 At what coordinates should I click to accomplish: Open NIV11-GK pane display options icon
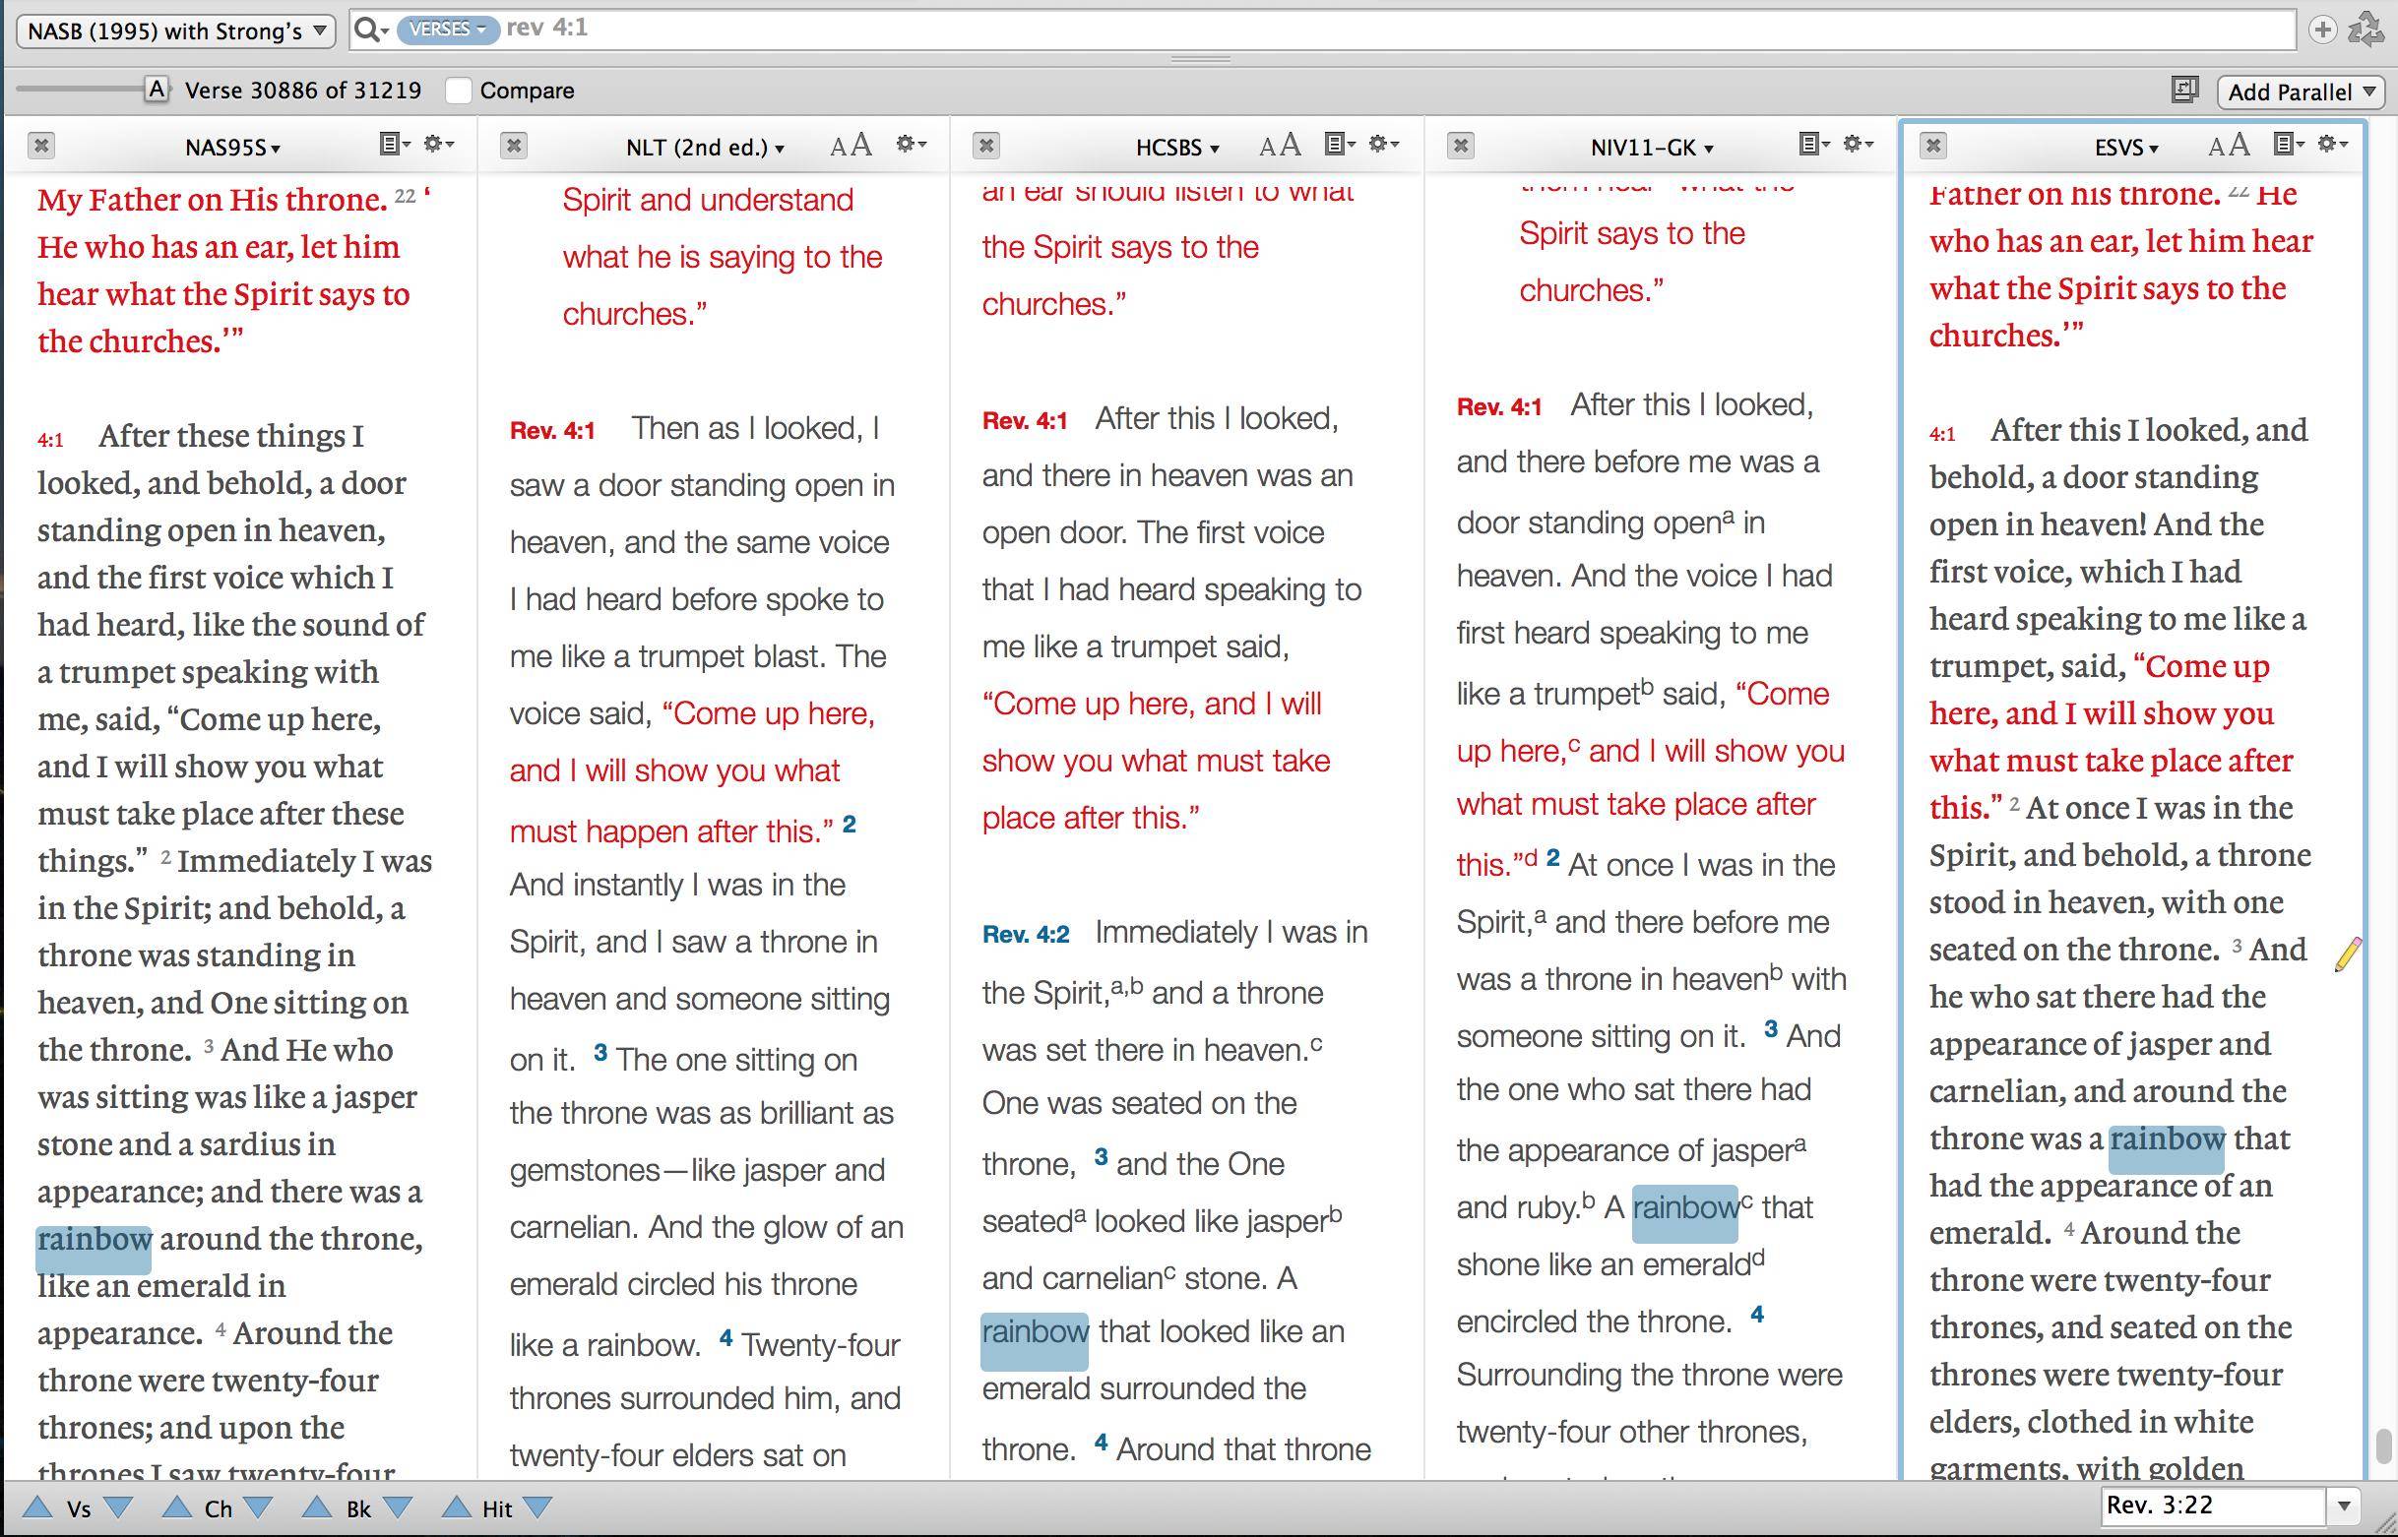(x=1814, y=145)
